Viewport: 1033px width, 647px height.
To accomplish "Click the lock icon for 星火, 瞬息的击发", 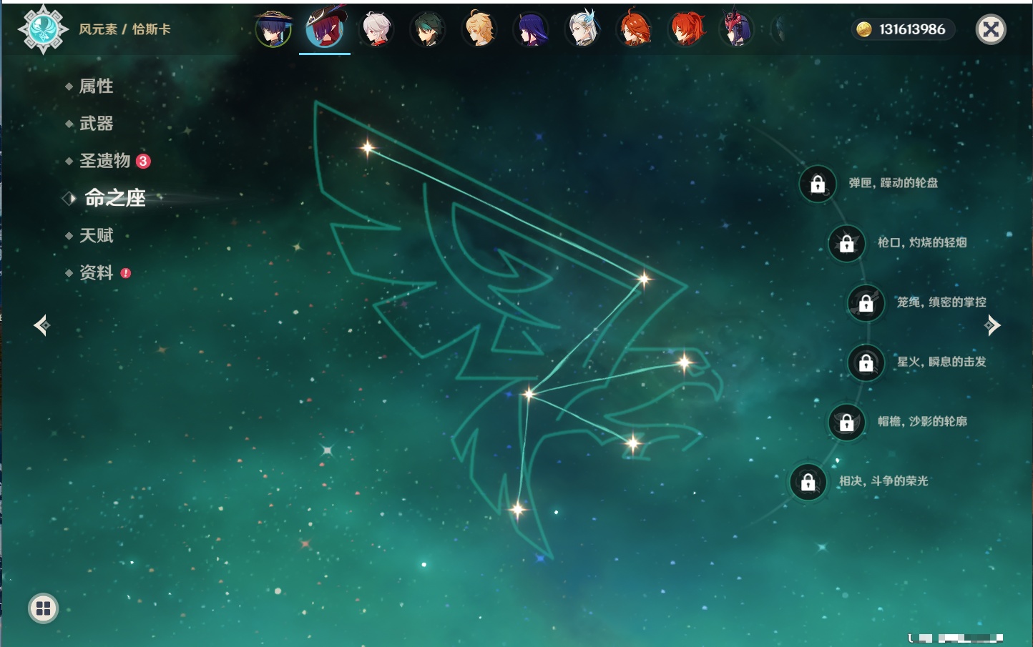I will 866,363.
